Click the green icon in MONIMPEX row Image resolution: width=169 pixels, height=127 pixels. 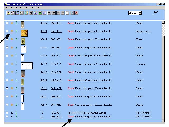[16, 113]
